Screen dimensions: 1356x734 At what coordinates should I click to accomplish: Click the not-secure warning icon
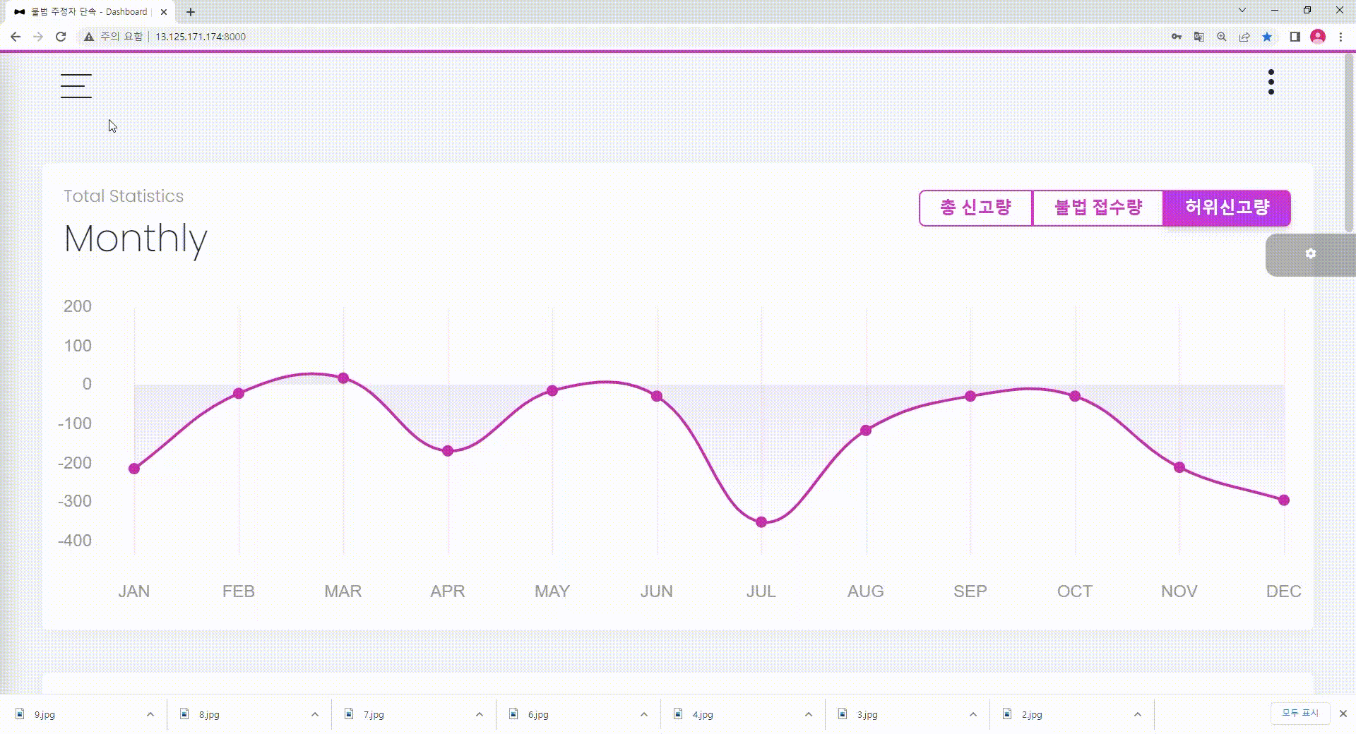[89, 37]
